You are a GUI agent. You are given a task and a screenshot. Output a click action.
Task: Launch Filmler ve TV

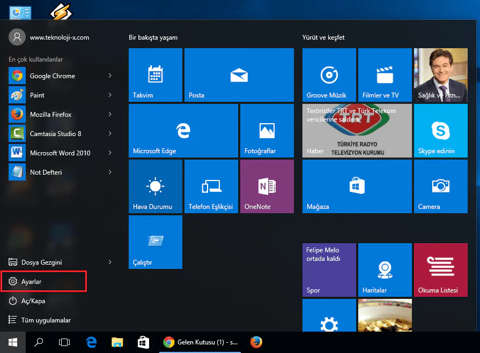point(385,75)
